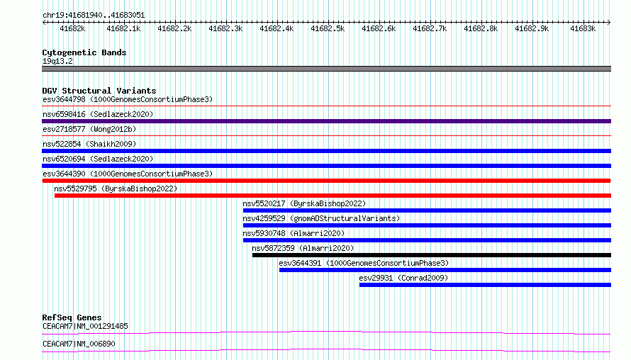
Task: Click the 41682.3k ruler position
Action: point(225,28)
